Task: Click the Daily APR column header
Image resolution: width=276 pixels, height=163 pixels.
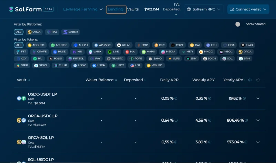Action: coord(169,80)
